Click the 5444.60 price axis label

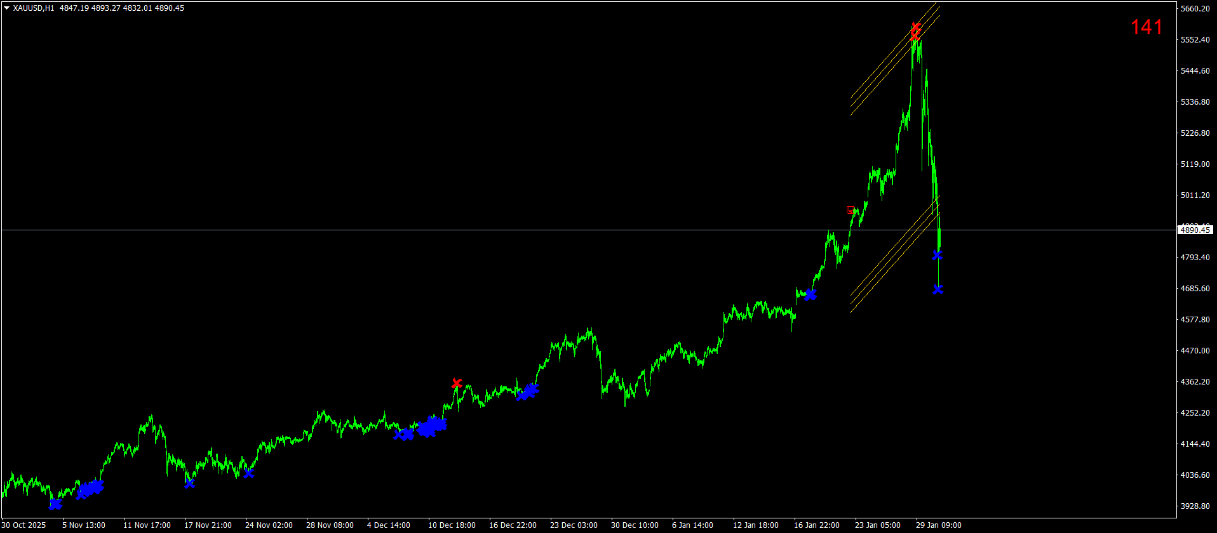1195,70
